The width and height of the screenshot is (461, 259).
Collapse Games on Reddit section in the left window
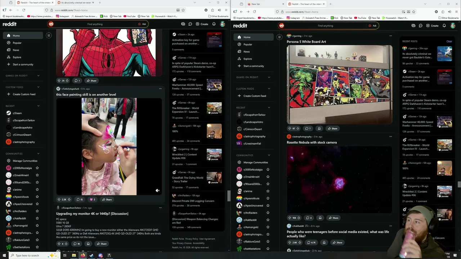pyautogui.click(x=38, y=76)
